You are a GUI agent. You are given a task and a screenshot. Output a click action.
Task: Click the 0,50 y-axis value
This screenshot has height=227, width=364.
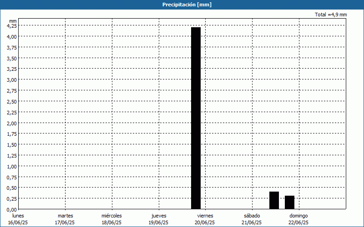pyautogui.click(x=12, y=188)
